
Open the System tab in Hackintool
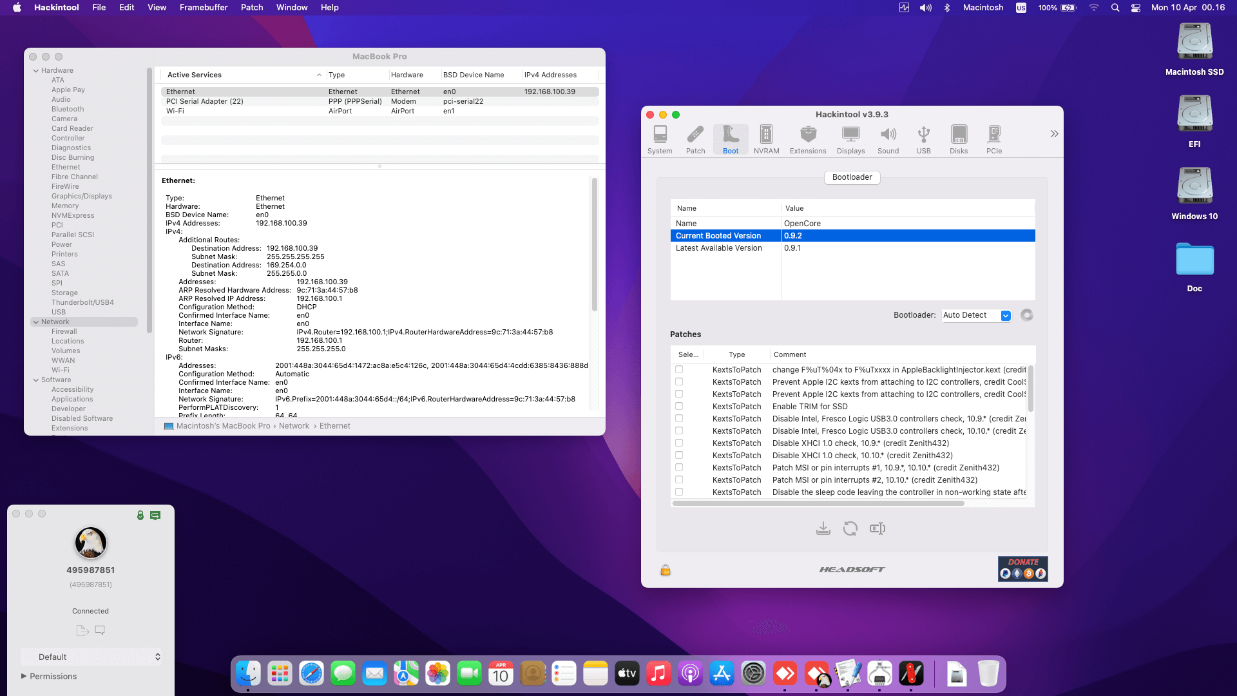point(660,139)
